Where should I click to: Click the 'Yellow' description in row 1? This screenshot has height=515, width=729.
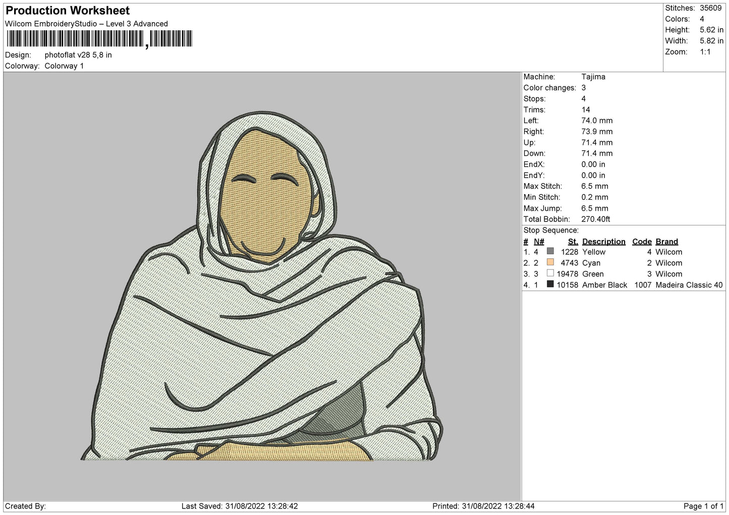click(x=593, y=252)
